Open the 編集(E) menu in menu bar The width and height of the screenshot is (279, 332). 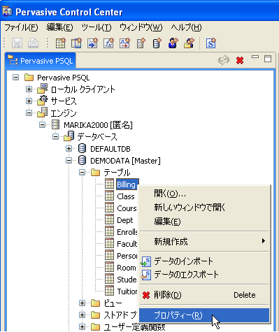click(59, 27)
